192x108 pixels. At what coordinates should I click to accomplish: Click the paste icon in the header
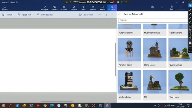click(152, 7)
